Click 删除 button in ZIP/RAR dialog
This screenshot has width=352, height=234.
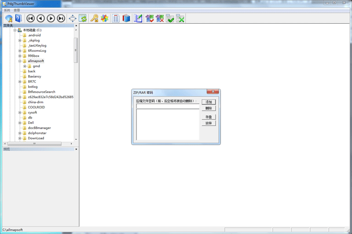pyautogui.click(x=209, y=108)
